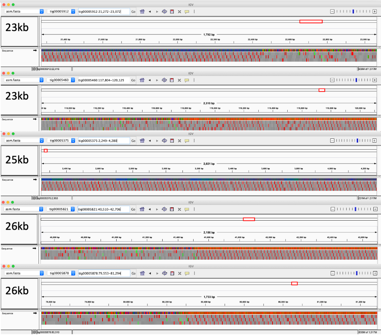Flip Sequence strand arrow in tig00005375 window
This screenshot has width=381, height=335.
(x=35, y=179)
